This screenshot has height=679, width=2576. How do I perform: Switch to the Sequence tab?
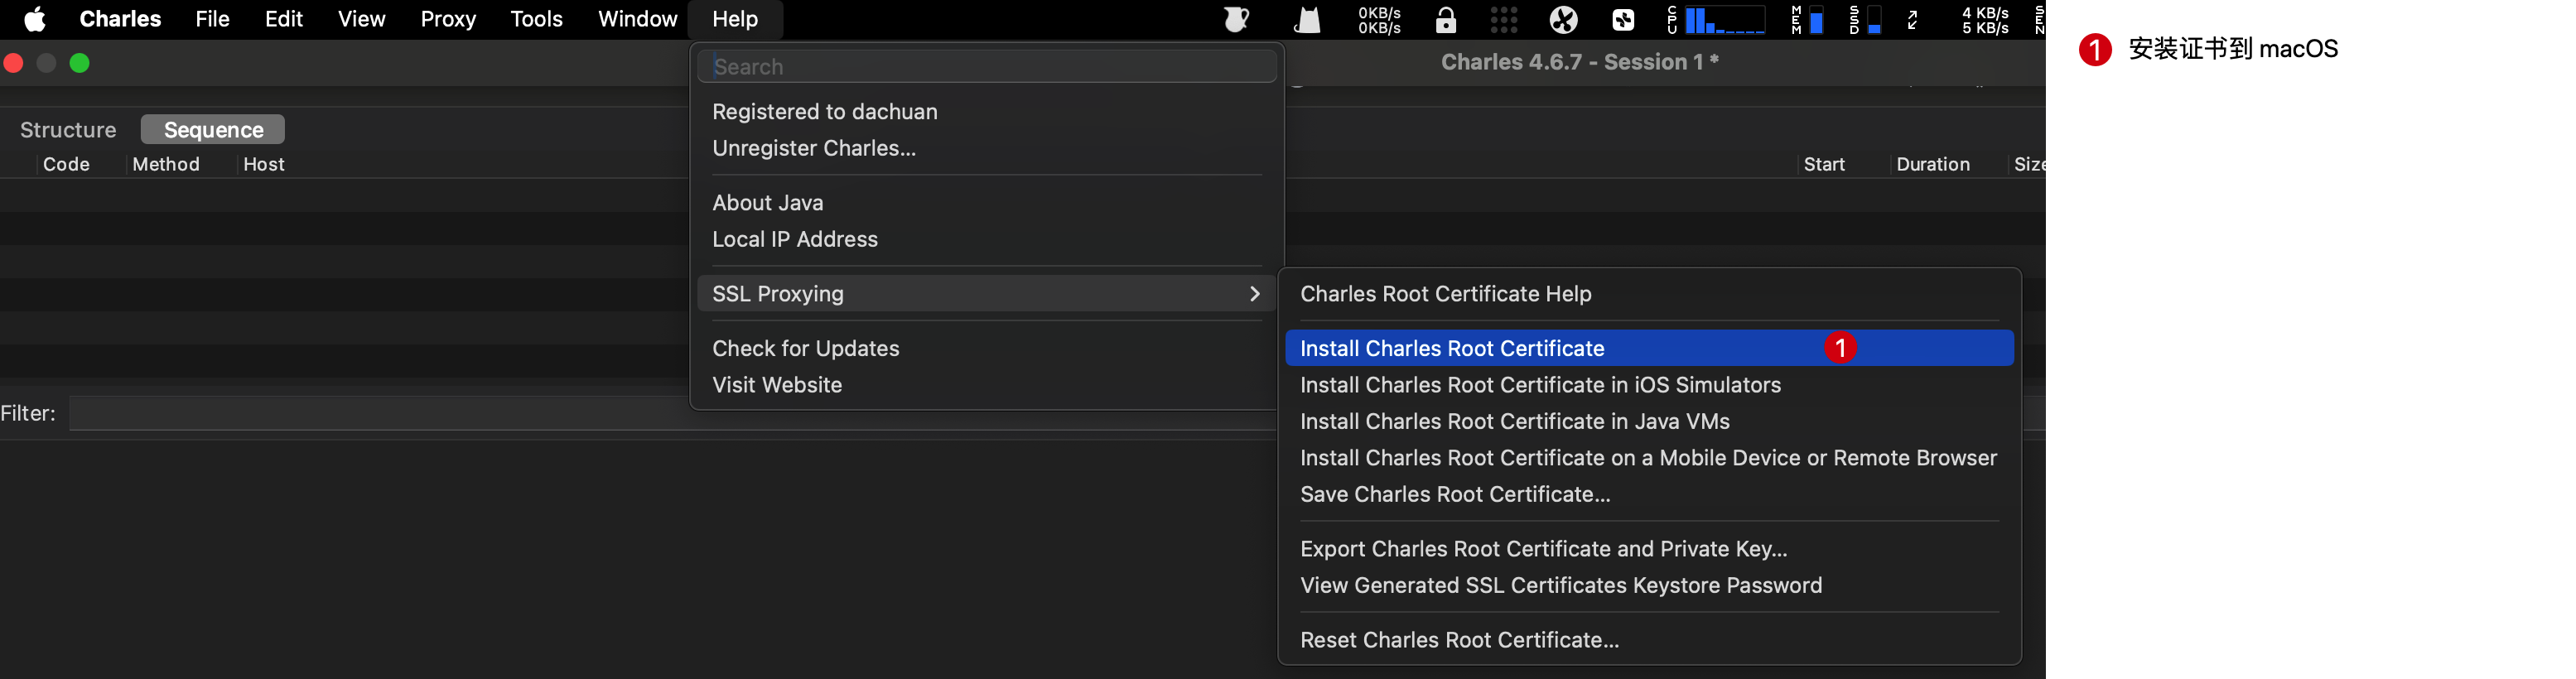tap(213, 130)
